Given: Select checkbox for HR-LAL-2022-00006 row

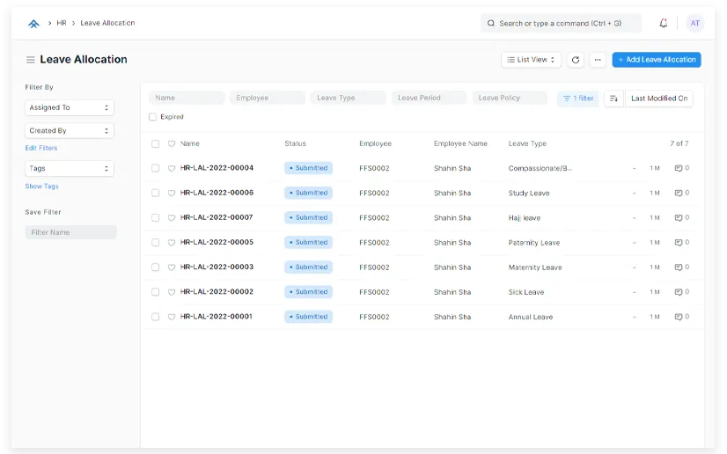Looking at the screenshot, I should pyautogui.click(x=156, y=193).
